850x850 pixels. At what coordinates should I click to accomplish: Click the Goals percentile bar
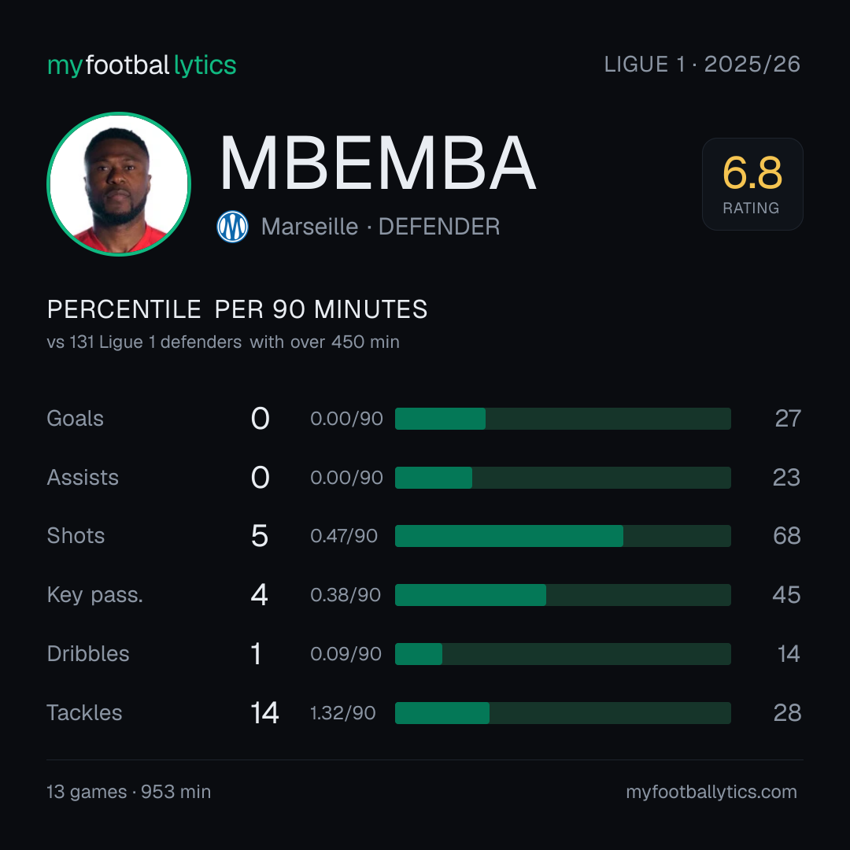[x=563, y=419]
